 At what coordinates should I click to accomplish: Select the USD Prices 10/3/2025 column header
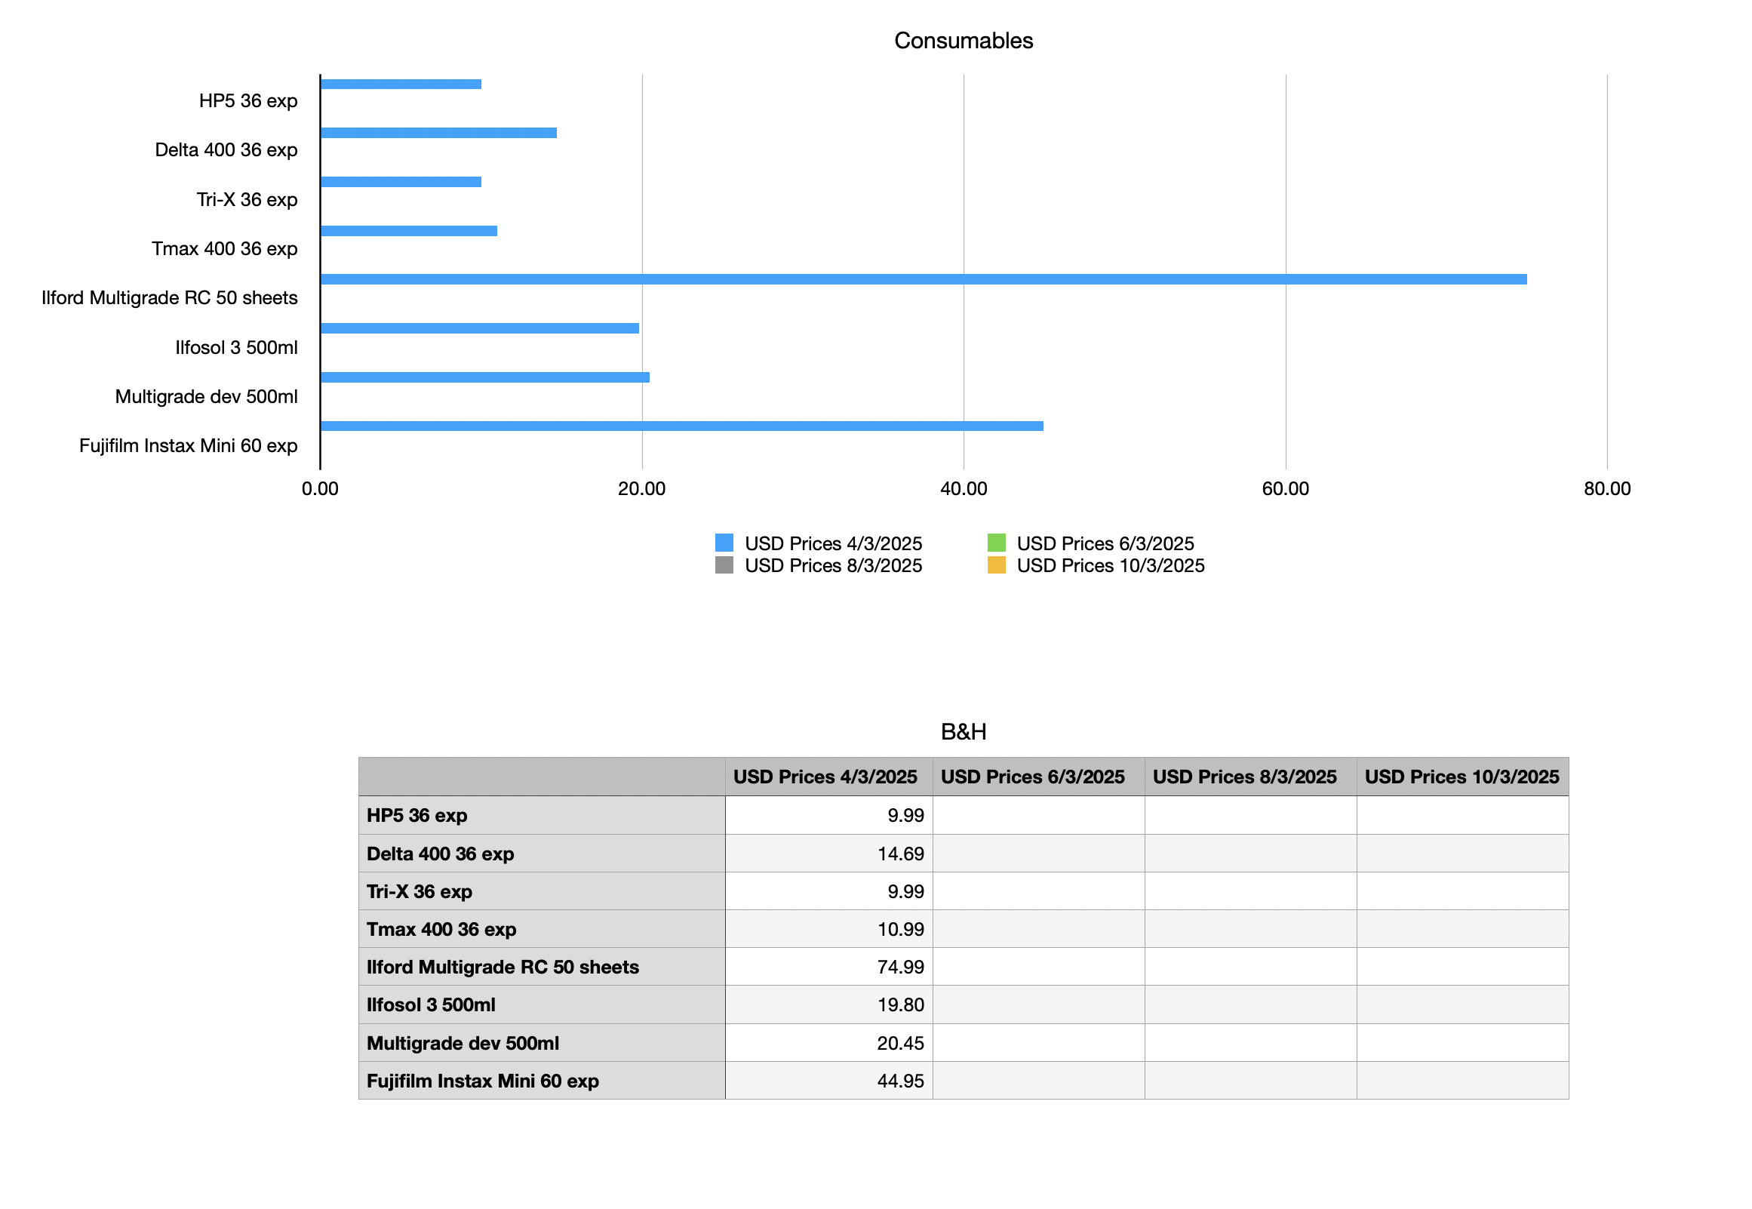[1463, 777]
